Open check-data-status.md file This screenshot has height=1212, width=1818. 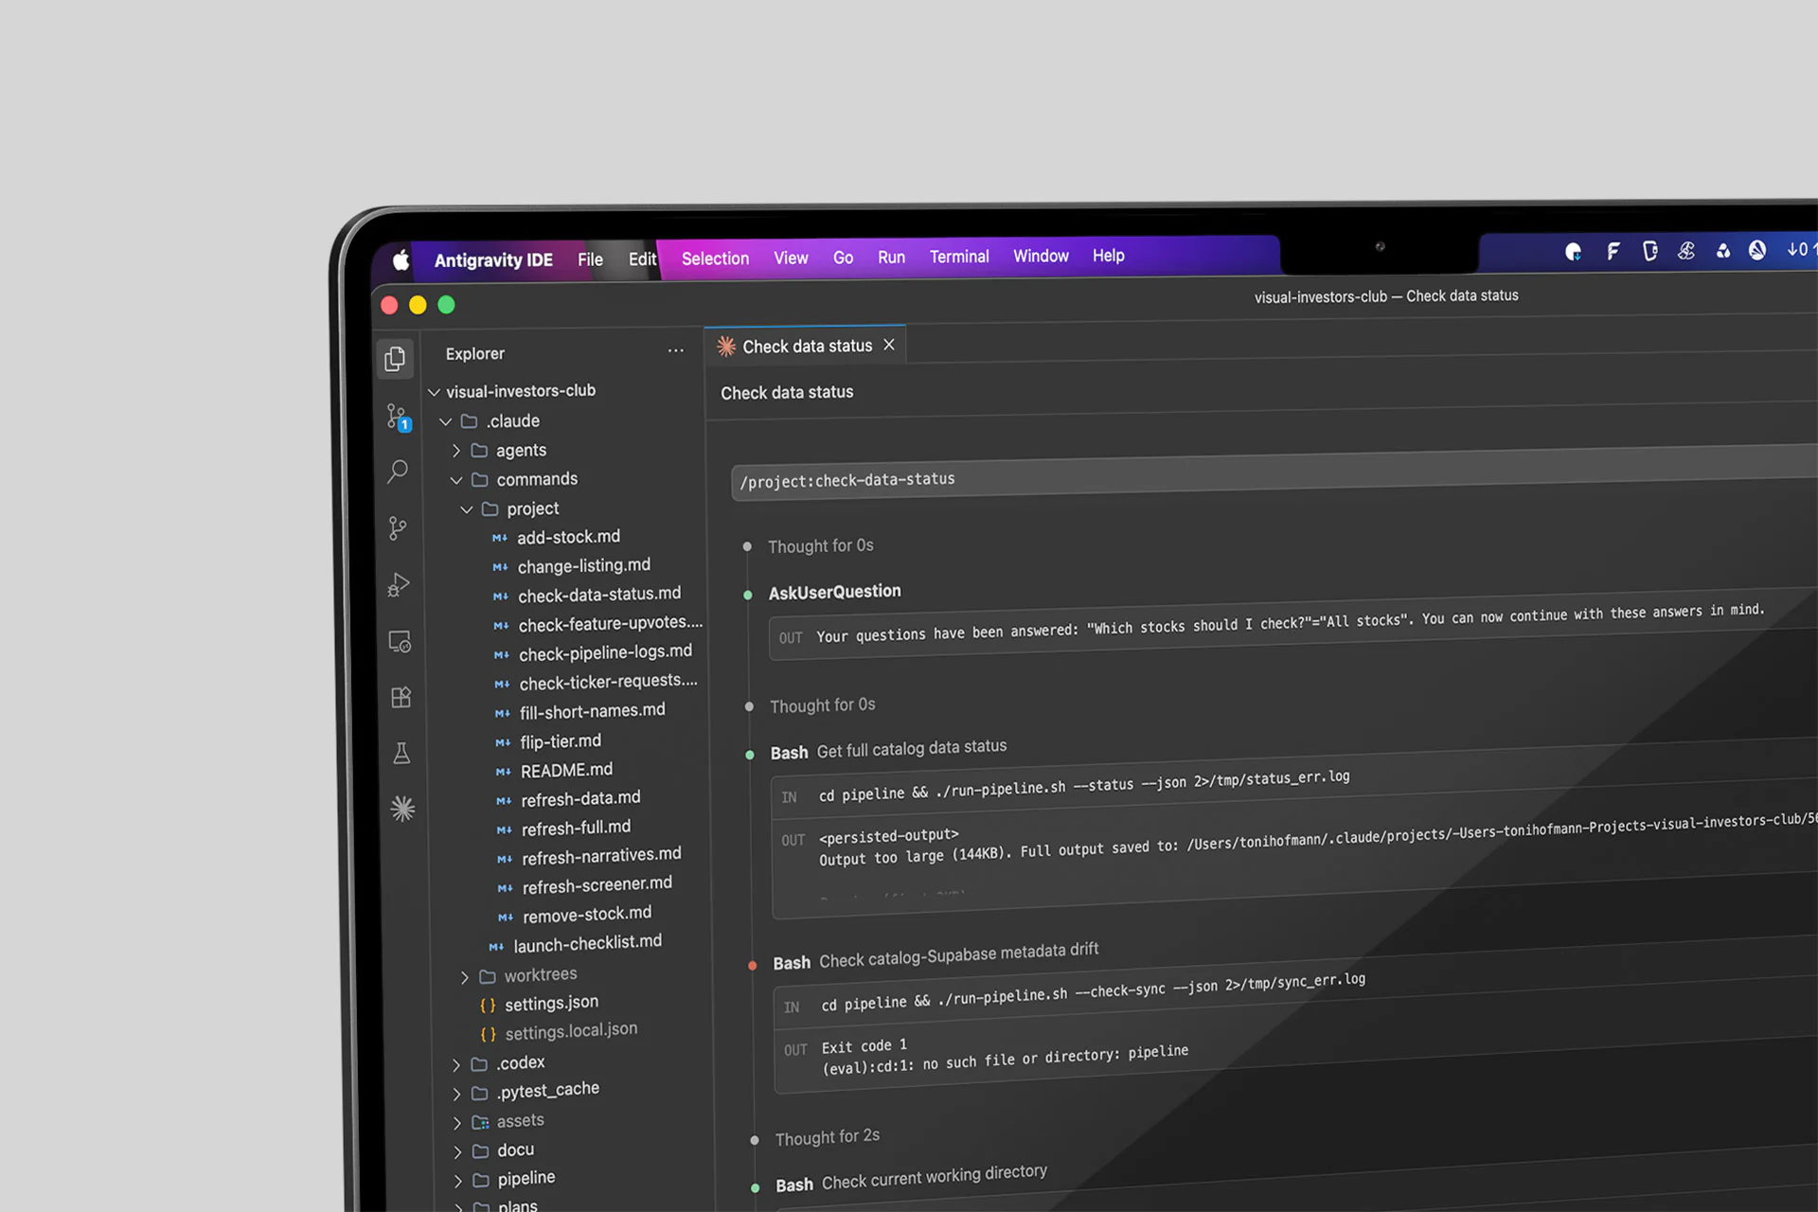point(599,595)
